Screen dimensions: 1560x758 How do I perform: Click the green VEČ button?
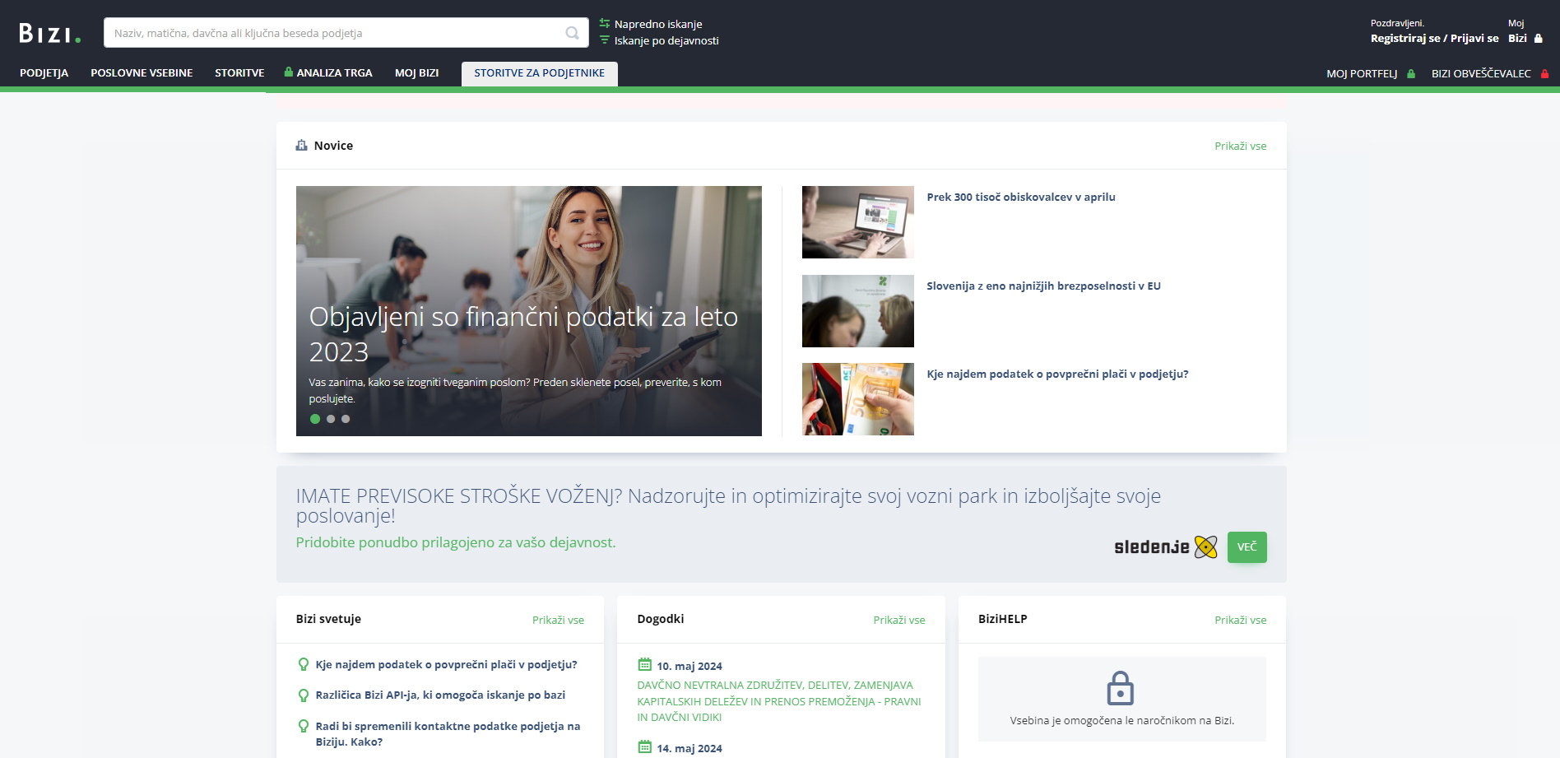tap(1247, 547)
